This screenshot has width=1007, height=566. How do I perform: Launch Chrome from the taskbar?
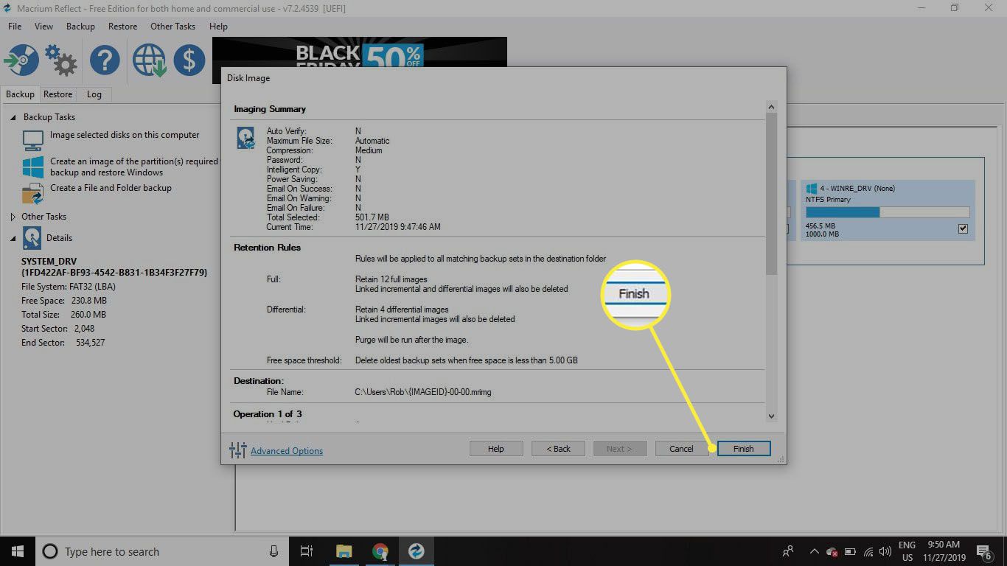(x=380, y=551)
